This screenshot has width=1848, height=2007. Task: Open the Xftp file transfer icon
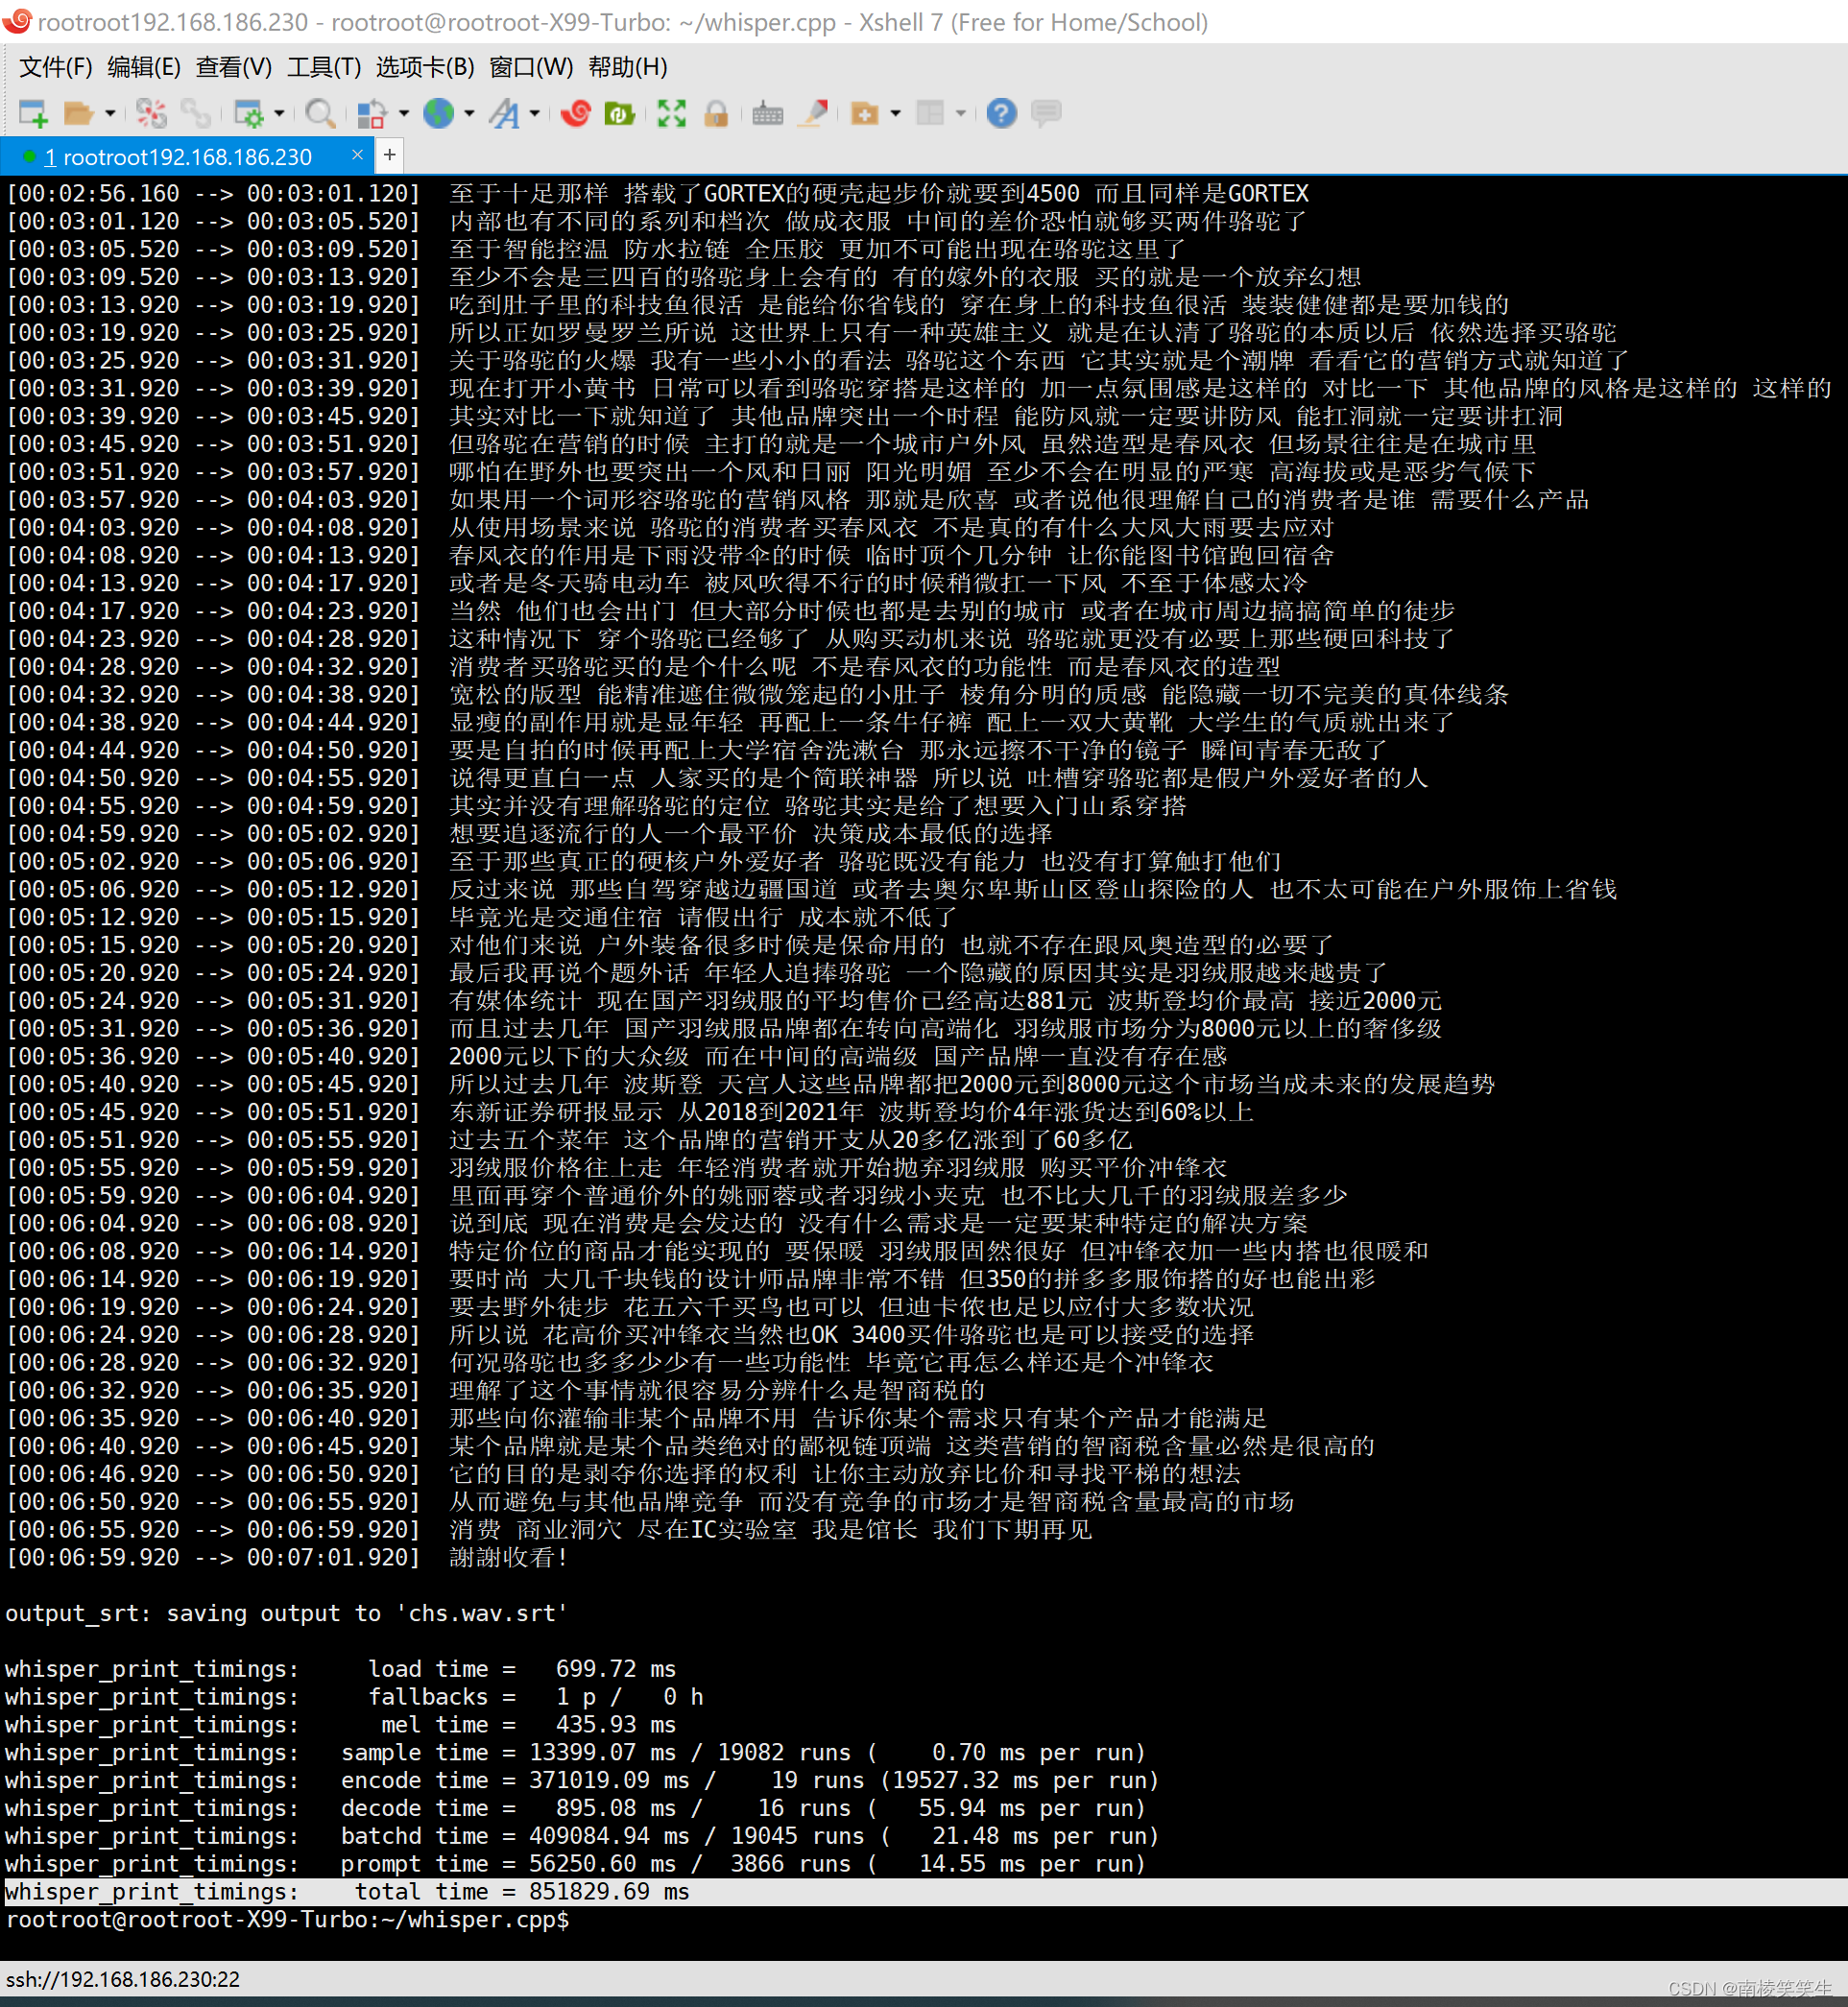[x=619, y=114]
